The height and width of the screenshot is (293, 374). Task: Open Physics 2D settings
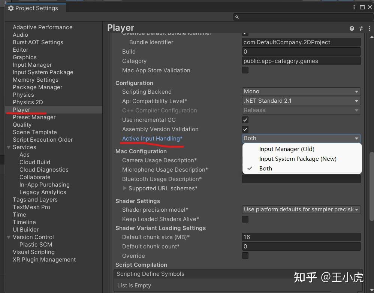(28, 102)
